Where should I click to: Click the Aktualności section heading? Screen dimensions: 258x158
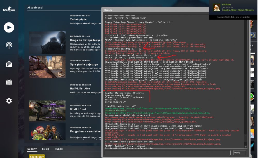(35, 7)
